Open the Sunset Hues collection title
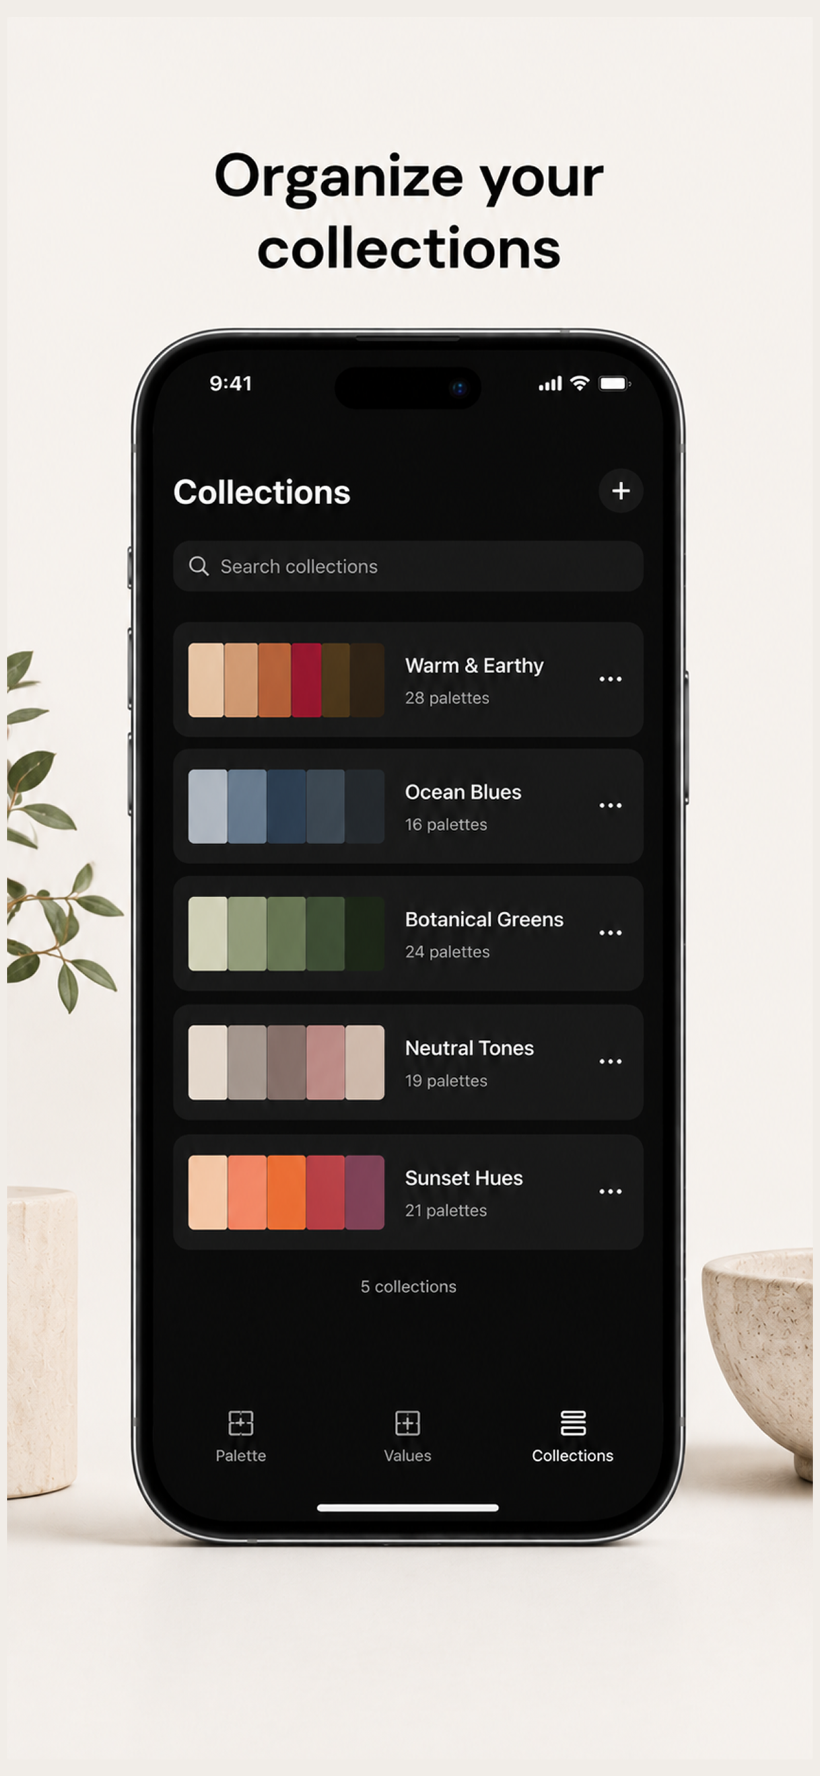The width and height of the screenshot is (820, 1776). click(463, 1177)
